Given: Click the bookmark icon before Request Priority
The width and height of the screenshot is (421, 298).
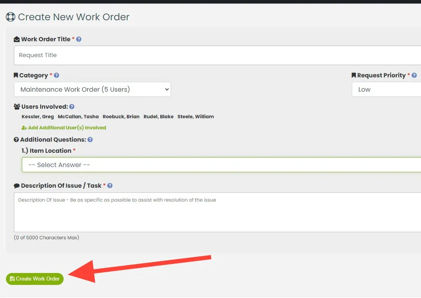Looking at the screenshot, I should click(353, 75).
